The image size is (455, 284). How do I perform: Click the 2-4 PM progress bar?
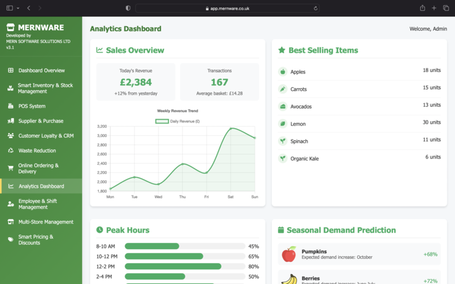185,276
